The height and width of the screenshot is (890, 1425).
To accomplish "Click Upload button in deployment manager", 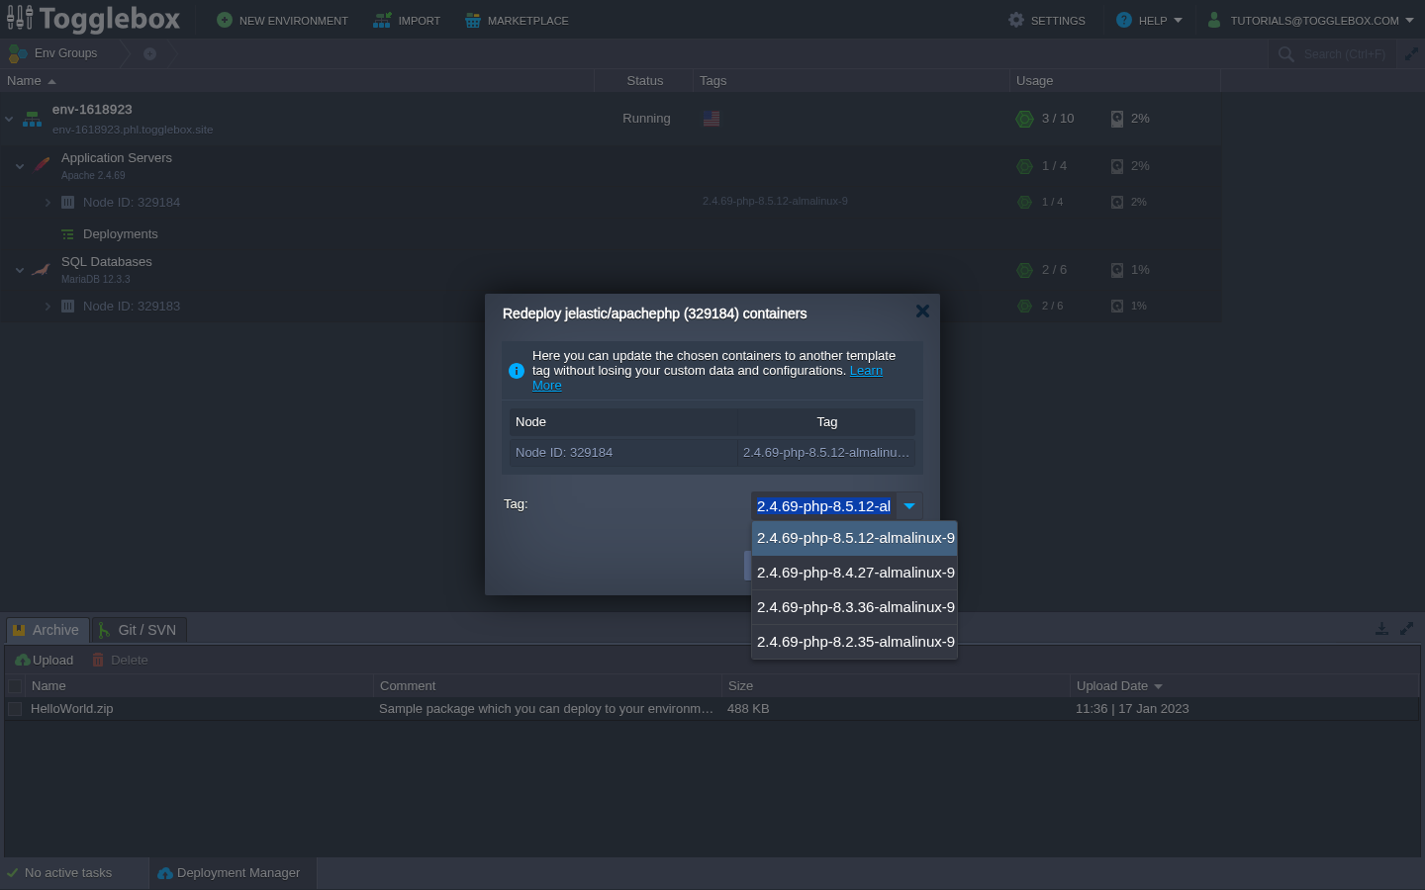I will (x=45, y=660).
